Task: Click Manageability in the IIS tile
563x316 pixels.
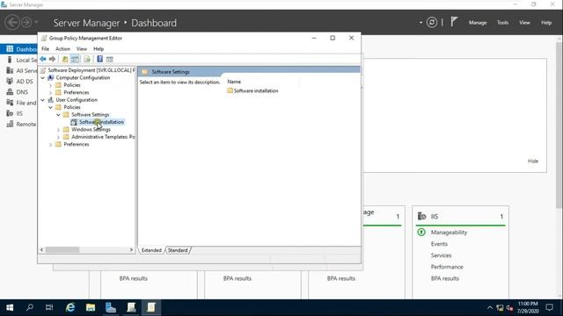Action: click(449, 233)
